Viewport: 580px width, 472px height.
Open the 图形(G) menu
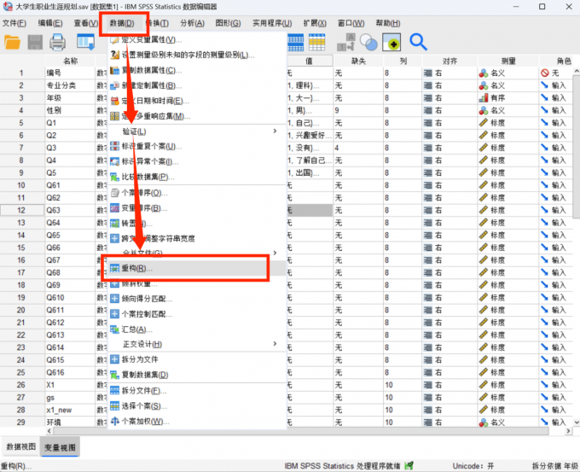(228, 23)
